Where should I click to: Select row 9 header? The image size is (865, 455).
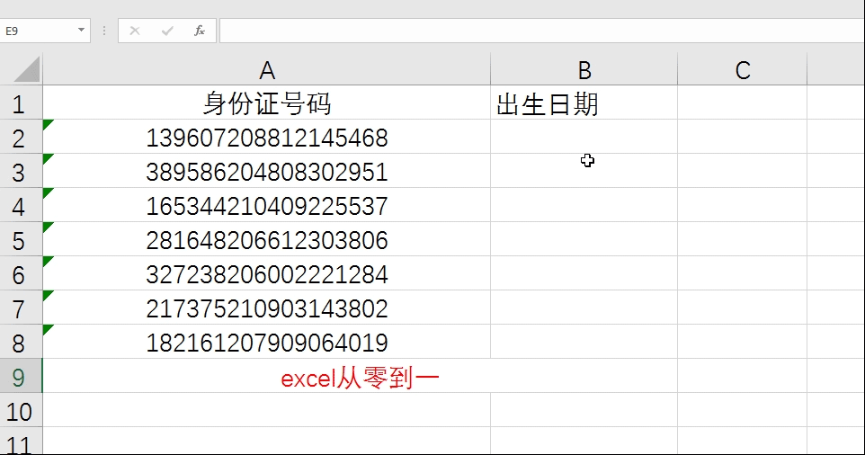point(20,377)
